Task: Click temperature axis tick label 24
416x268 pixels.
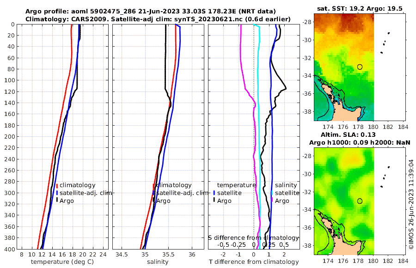Action: [x=103, y=255]
